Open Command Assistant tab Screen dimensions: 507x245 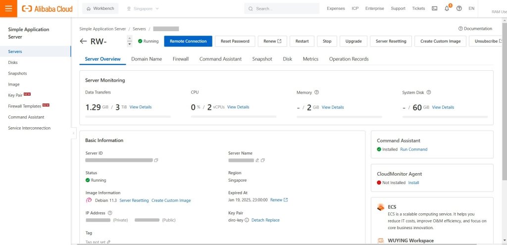tap(220, 59)
